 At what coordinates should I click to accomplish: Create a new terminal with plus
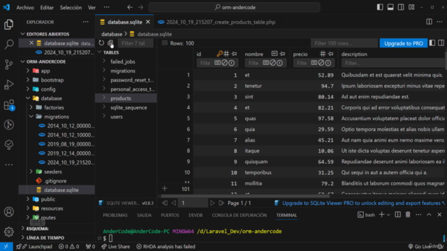381,215
